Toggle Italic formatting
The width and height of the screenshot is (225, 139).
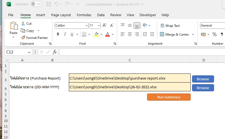pyautogui.click(x=65, y=34)
